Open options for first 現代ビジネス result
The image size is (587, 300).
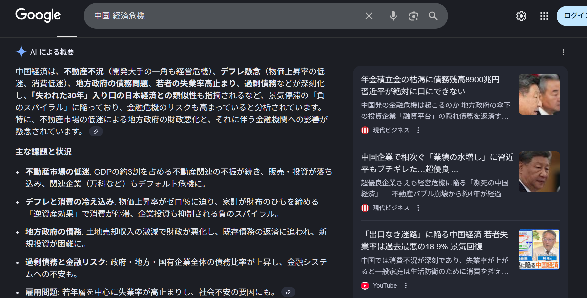[418, 130]
